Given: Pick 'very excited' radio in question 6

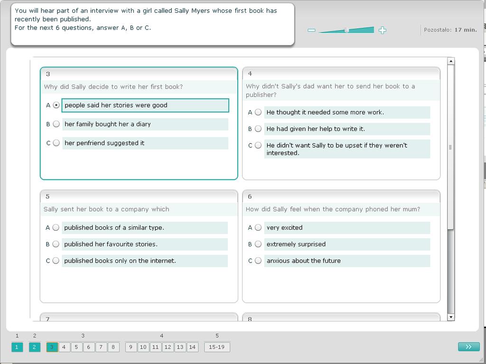Looking at the screenshot, I should pos(258,228).
